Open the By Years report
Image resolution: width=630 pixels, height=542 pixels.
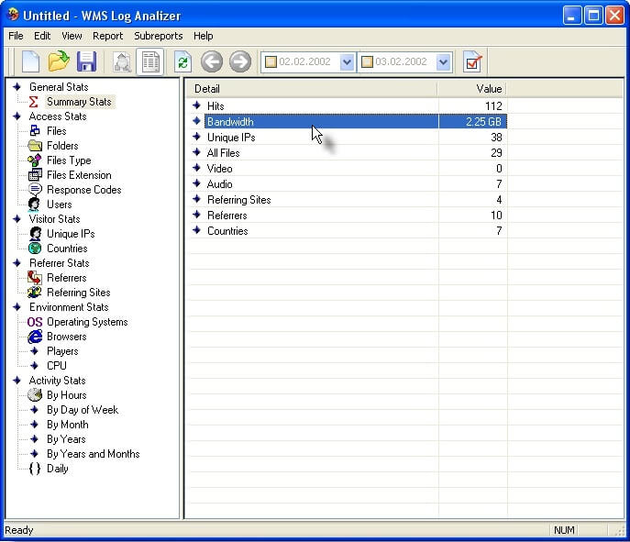pyautogui.click(x=66, y=439)
